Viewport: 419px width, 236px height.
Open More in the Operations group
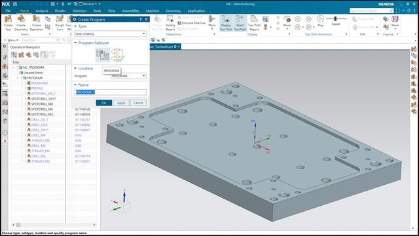click(212, 23)
